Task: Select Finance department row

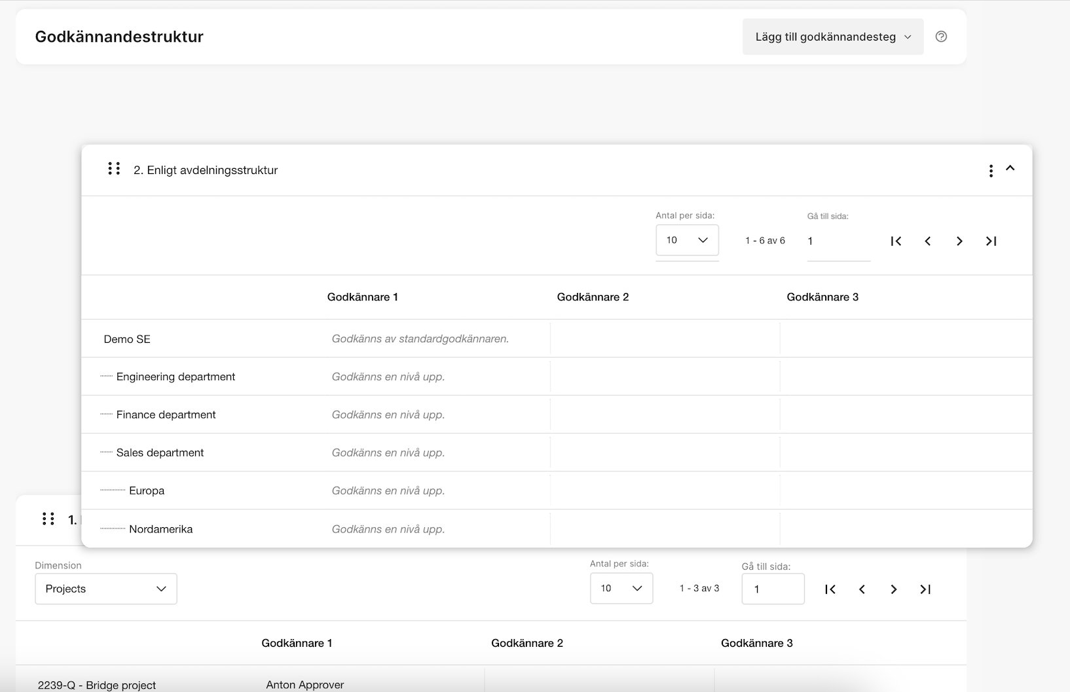Action: point(557,415)
